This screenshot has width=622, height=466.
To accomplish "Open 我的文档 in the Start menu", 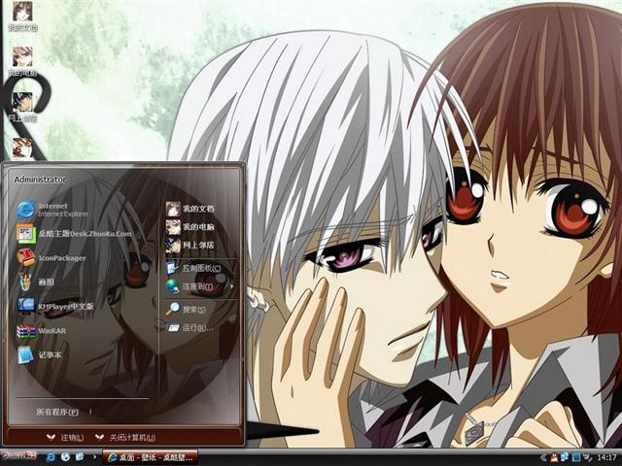I will coord(190,209).
